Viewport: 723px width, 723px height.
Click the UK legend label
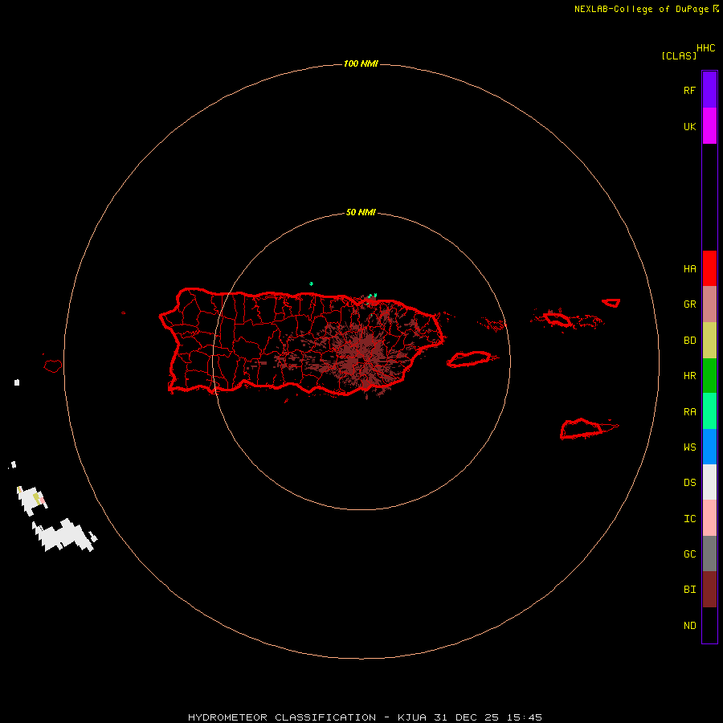pos(689,126)
